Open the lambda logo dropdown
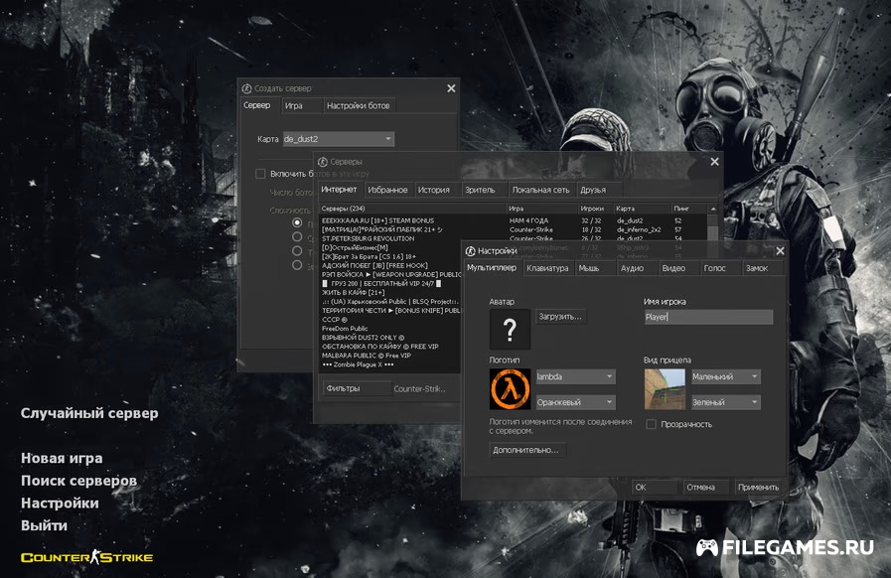891x578 pixels. pos(576,376)
